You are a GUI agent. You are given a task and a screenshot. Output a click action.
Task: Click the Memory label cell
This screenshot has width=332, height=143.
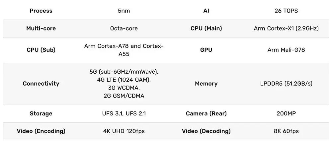coord(206,84)
